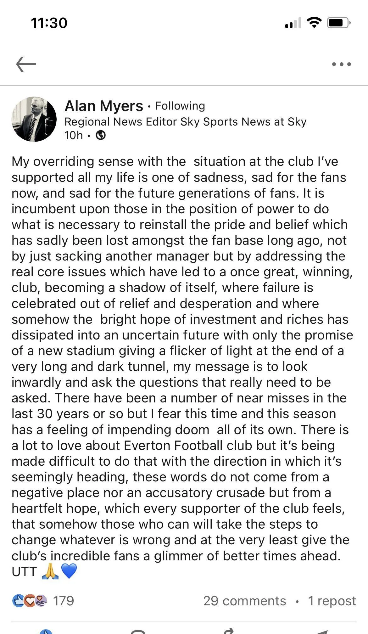Image resolution: width=368 pixels, height=634 pixels.
Task: Click the Regional News Editor headline
Action: tap(185, 122)
